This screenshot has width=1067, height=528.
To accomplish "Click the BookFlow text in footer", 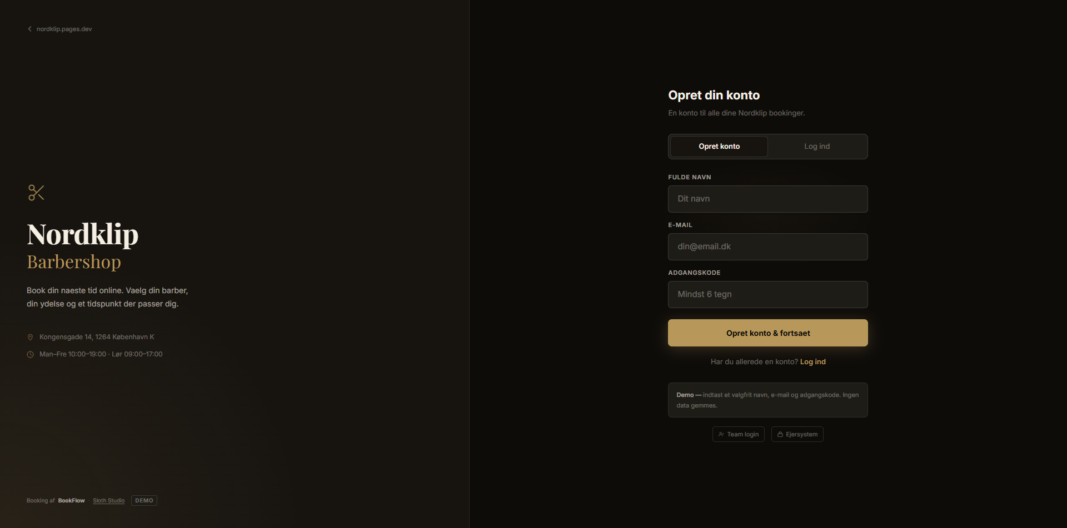I will click(71, 501).
